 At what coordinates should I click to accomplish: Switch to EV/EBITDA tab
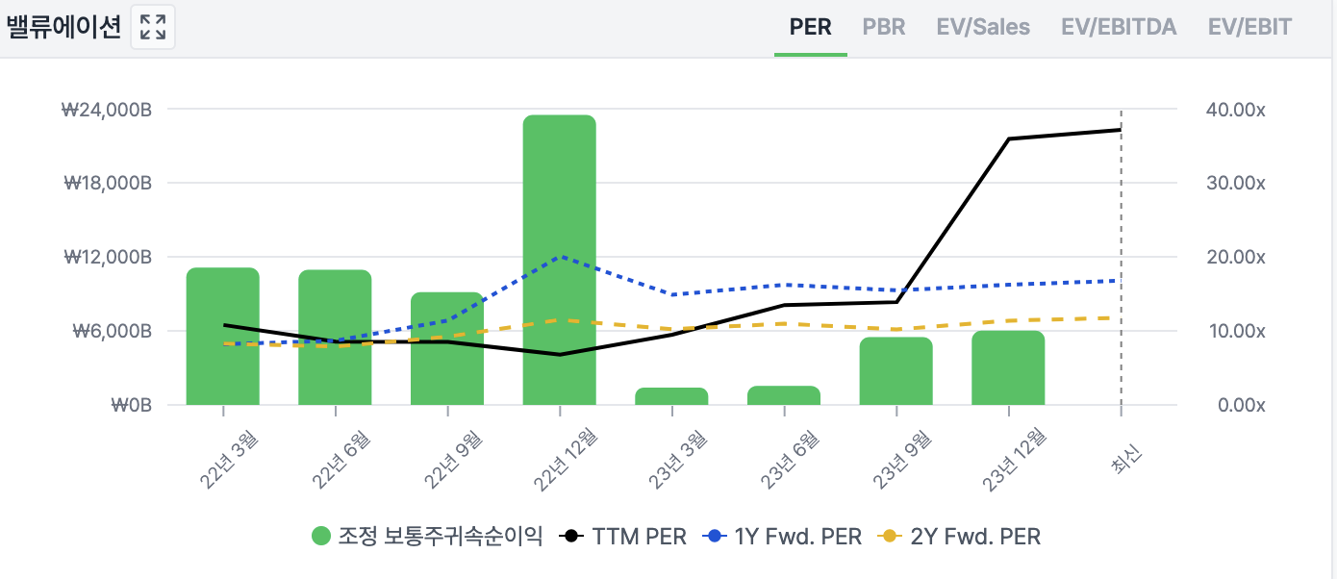(1119, 27)
